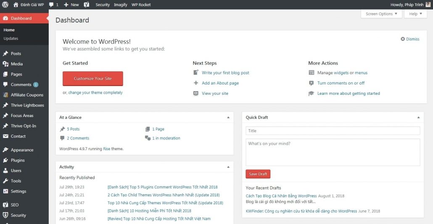
Task: Expand the Screen Options dropdown
Action: 381,14
